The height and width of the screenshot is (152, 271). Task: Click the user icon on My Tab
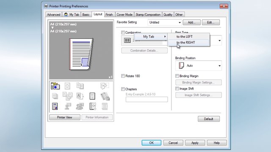coord(66,15)
